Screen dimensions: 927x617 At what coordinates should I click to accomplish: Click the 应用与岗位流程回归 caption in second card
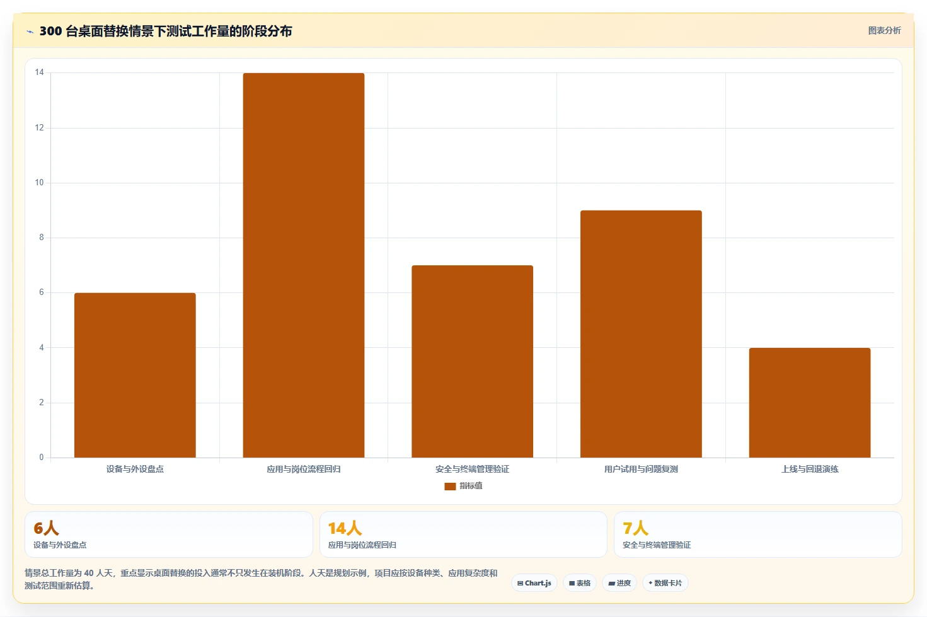pos(362,545)
